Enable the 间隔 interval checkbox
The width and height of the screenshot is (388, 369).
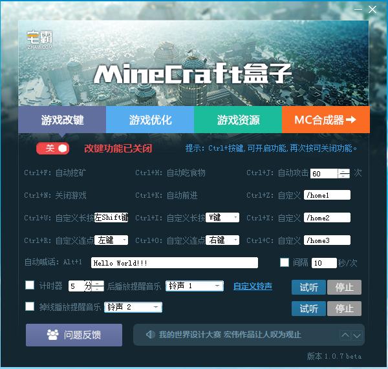pyautogui.click(x=285, y=262)
